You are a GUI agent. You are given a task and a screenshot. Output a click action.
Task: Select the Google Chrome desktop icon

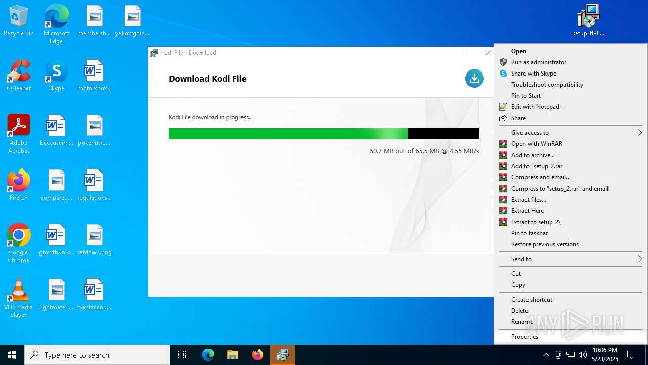19,243
